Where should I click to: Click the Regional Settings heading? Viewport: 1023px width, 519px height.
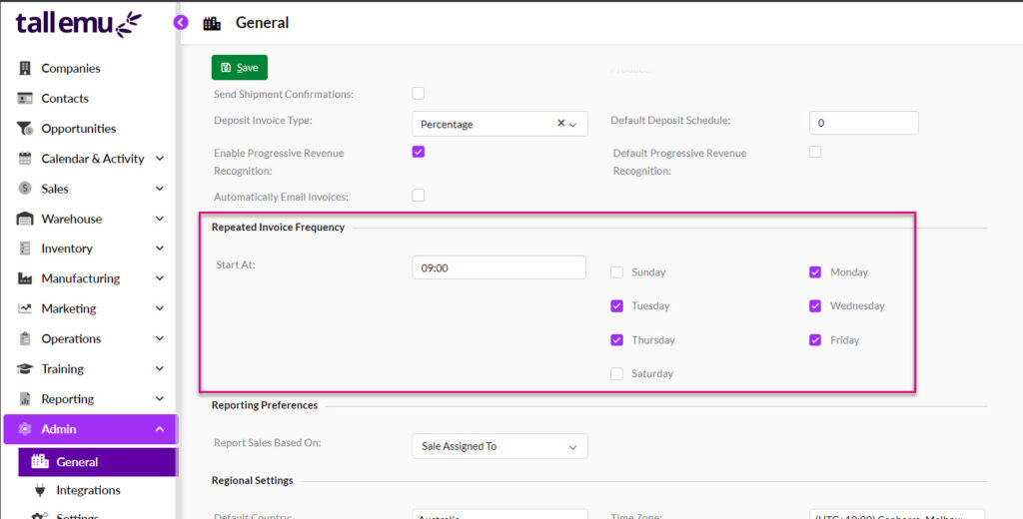pyautogui.click(x=252, y=480)
